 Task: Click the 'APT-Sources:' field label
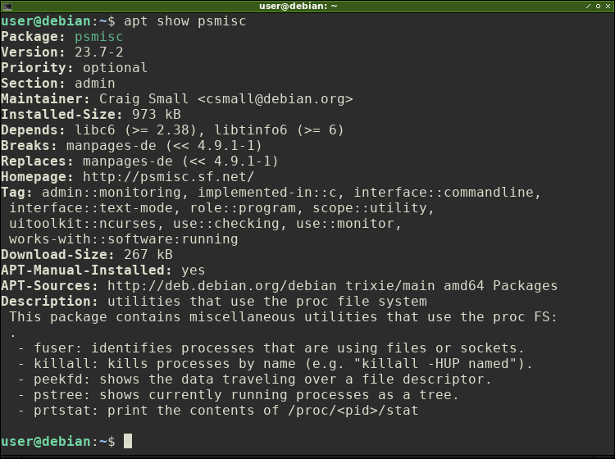point(49,286)
